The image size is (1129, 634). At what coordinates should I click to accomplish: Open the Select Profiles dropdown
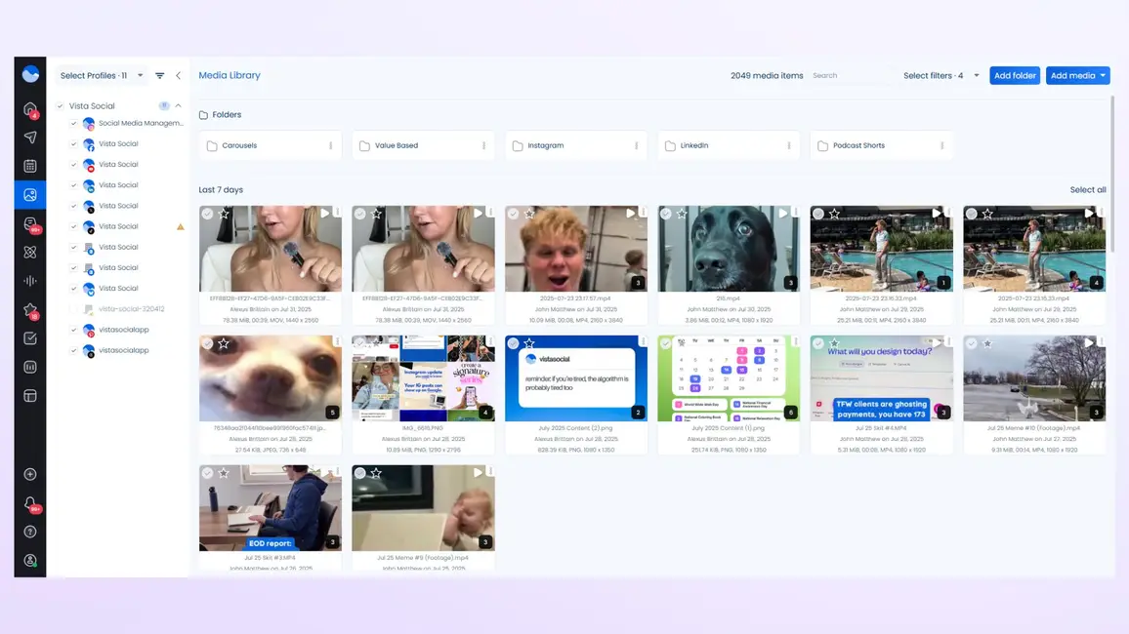[x=101, y=75]
